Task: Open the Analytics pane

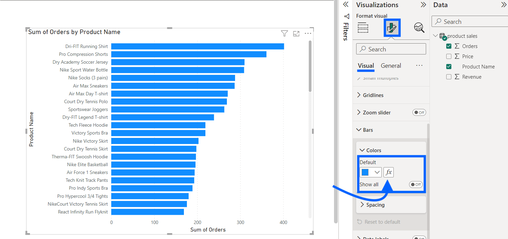Action: (419, 28)
